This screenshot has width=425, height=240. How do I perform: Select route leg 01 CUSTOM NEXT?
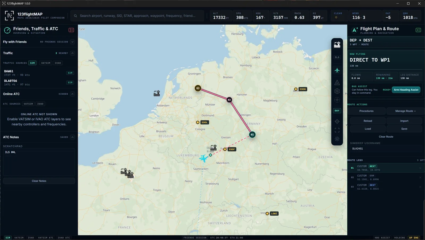pyautogui.click(x=386, y=168)
